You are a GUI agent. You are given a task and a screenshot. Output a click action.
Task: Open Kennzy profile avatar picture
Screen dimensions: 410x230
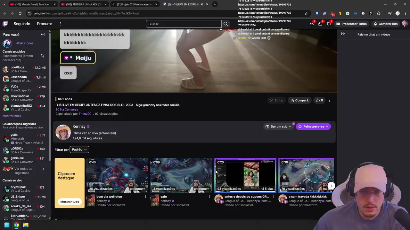63,132
